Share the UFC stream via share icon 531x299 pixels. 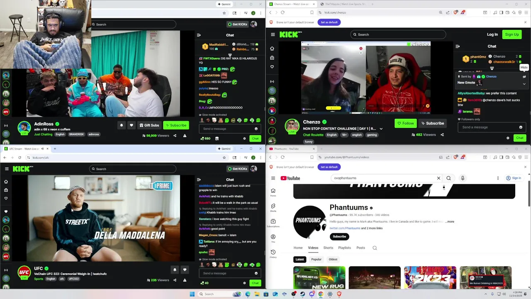click(175, 280)
